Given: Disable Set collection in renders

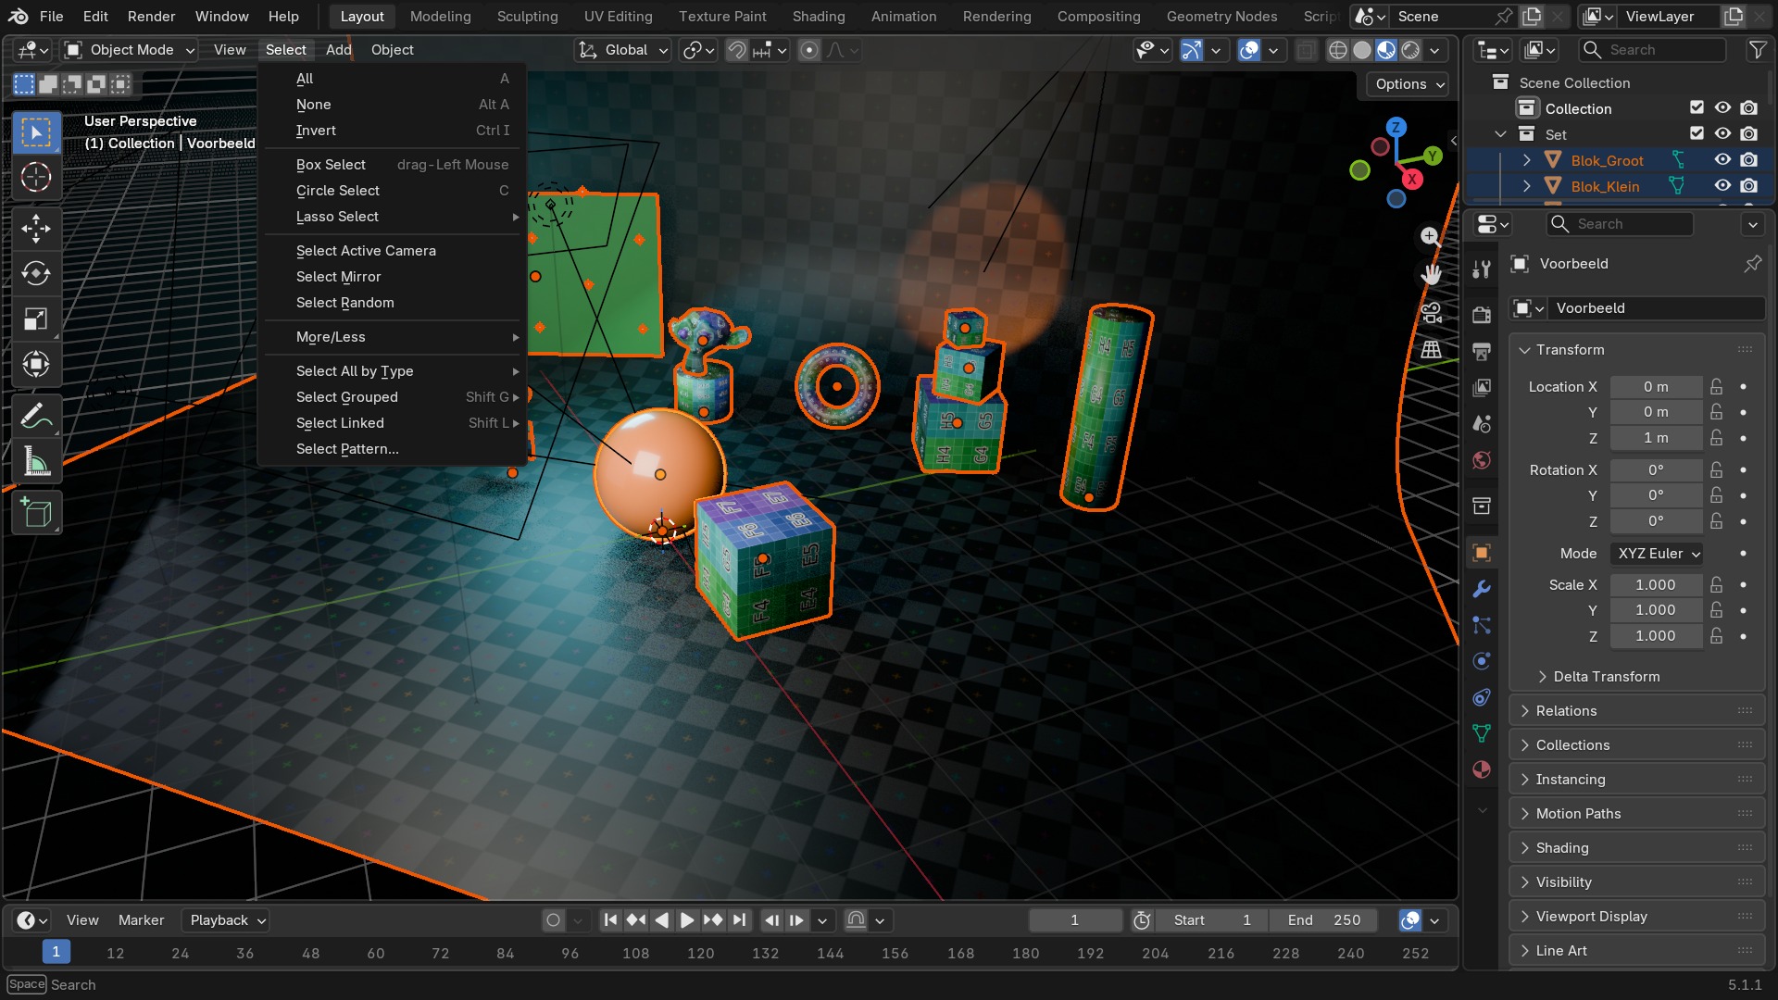Looking at the screenshot, I should pos(1748,134).
